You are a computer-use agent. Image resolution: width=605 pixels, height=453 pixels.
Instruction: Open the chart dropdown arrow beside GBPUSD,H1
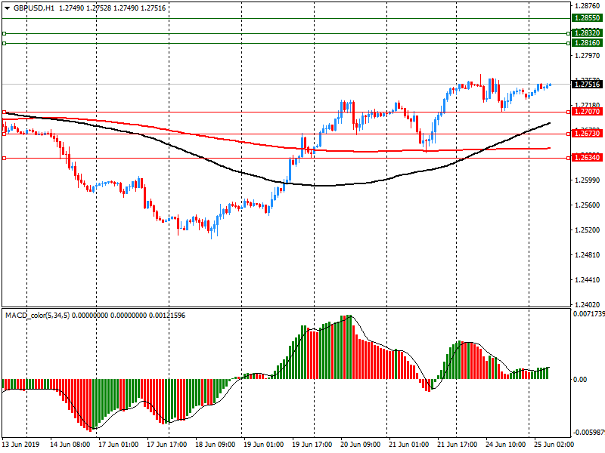point(7,8)
